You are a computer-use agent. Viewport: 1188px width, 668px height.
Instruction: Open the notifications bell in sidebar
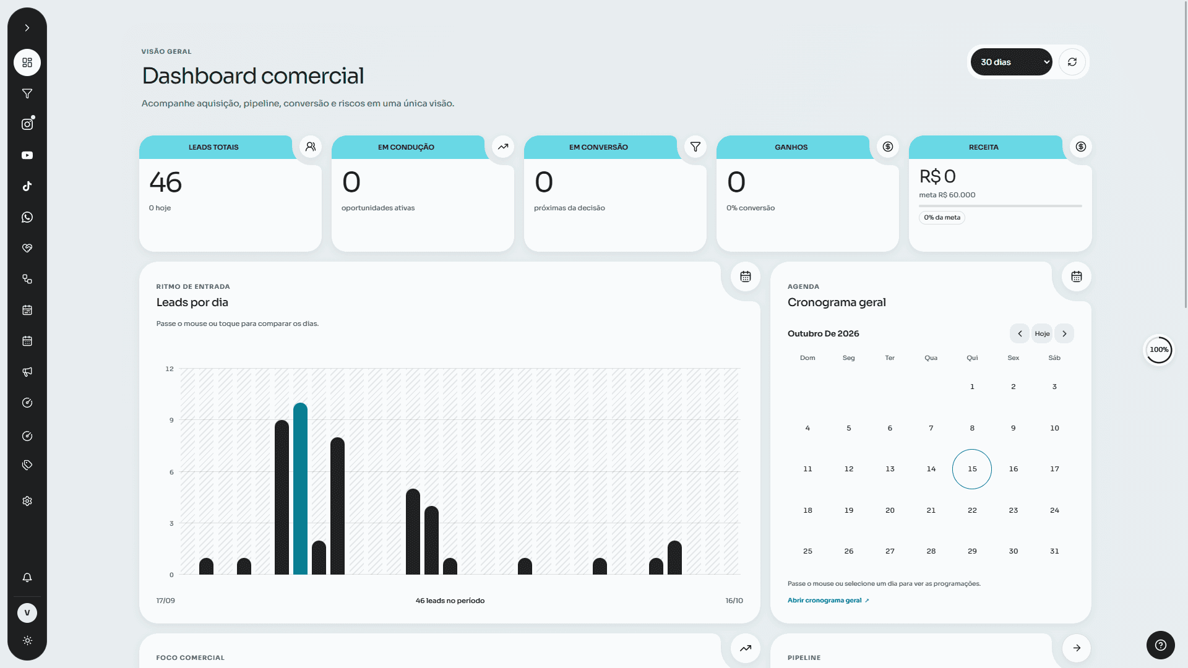pos(27,577)
